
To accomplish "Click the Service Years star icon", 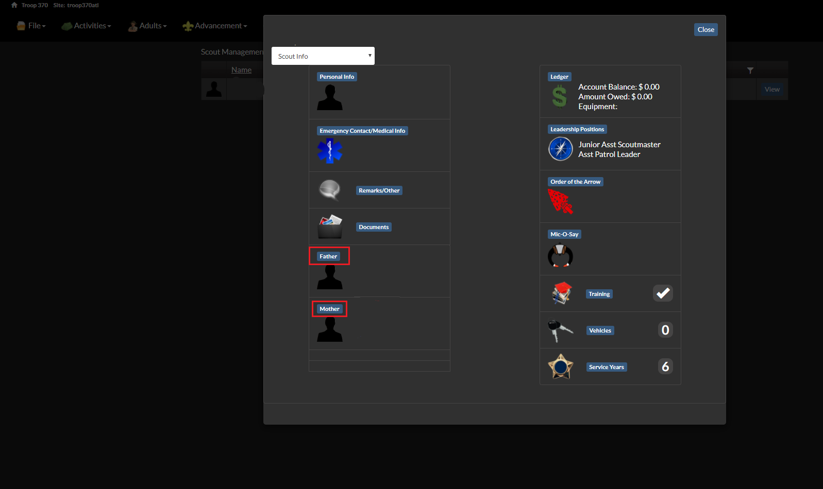I will [561, 366].
